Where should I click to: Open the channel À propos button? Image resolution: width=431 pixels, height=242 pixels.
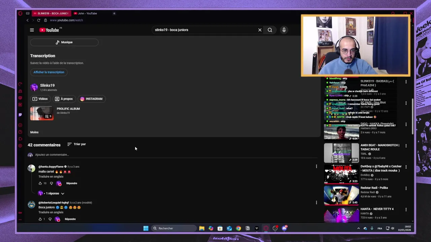[64, 99]
